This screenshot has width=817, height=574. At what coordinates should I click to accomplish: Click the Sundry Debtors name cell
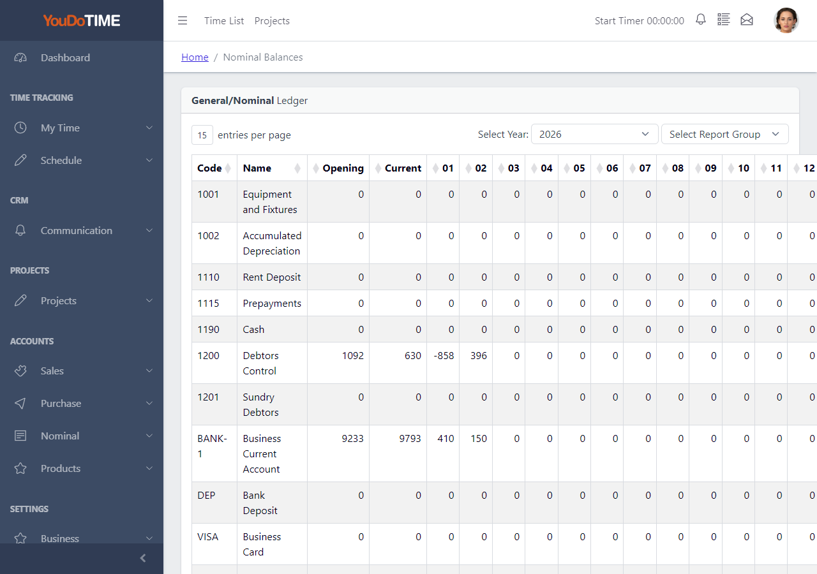273,404
